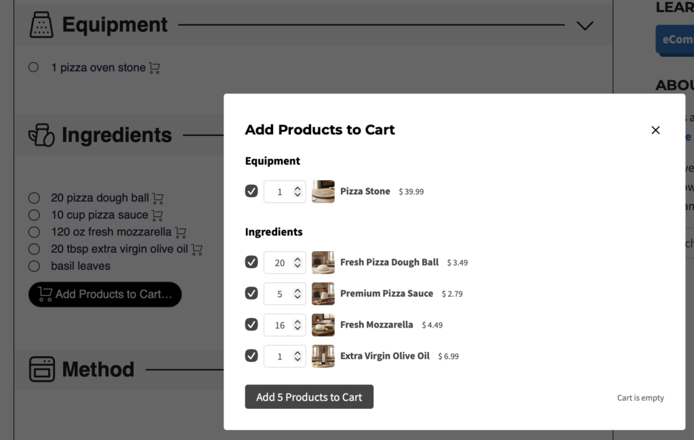Click cart icon beside pizza dough ball
Screen dimensions: 694x440
[158, 198]
